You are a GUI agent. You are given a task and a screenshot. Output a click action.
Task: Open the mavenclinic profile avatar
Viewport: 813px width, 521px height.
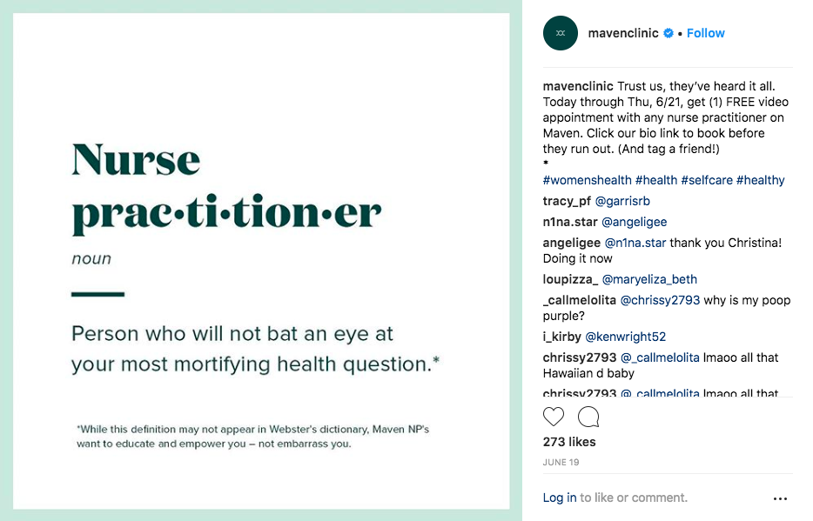coord(560,33)
